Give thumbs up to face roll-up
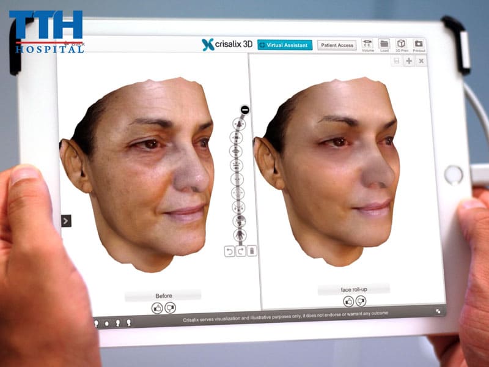This screenshot has height=367, width=489. pos(348,302)
